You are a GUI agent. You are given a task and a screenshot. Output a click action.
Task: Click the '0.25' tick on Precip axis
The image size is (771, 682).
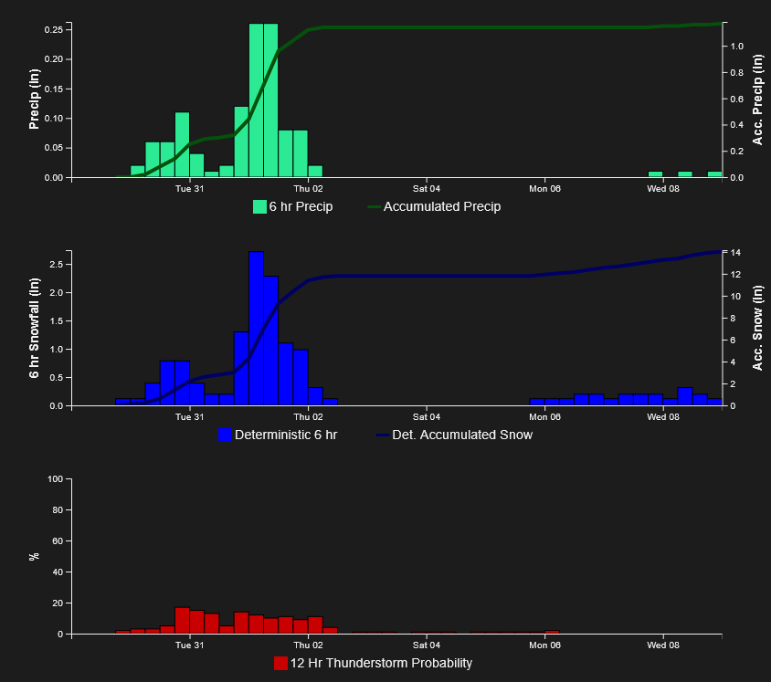[x=54, y=30]
